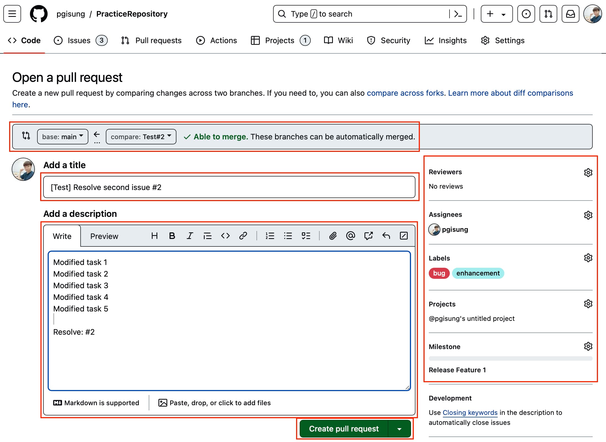
Task: Insert a saved reply
Action: (x=386, y=236)
